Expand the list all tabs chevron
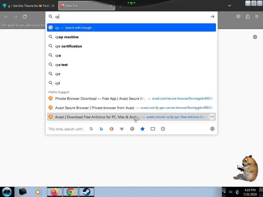Viewport: 263px width, 197px height. point(230,6)
